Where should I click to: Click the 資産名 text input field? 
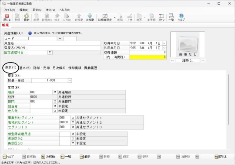(x=64, y=43)
